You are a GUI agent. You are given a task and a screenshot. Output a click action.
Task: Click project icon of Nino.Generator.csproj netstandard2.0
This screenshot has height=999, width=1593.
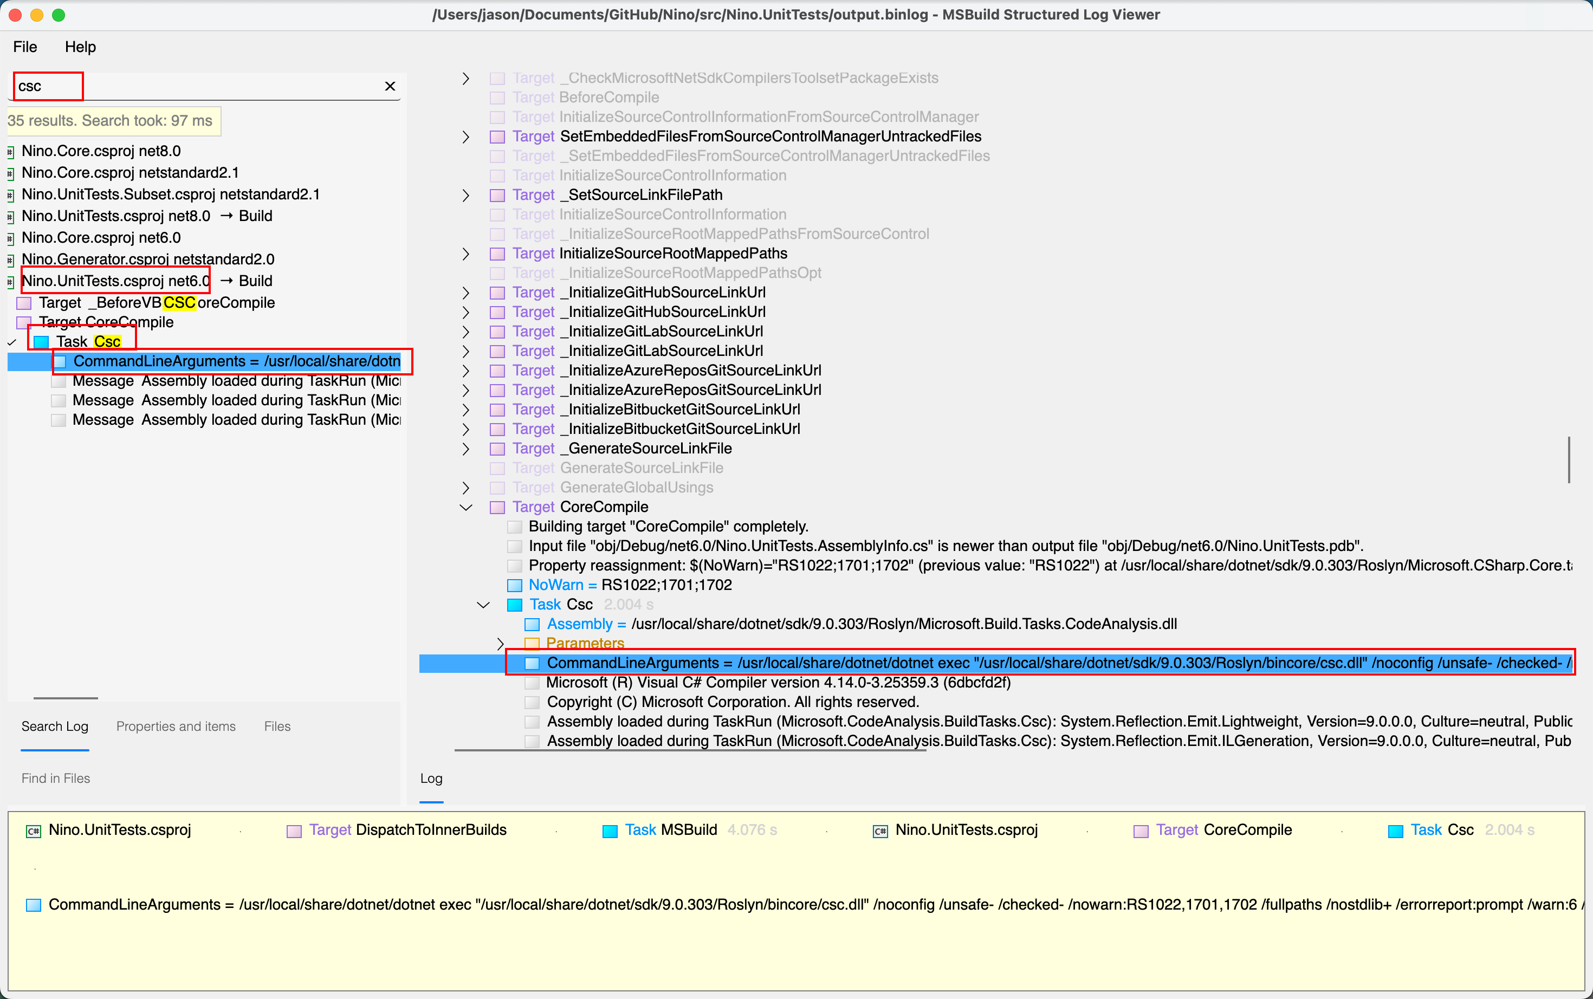pyautogui.click(x=11, y=261)
